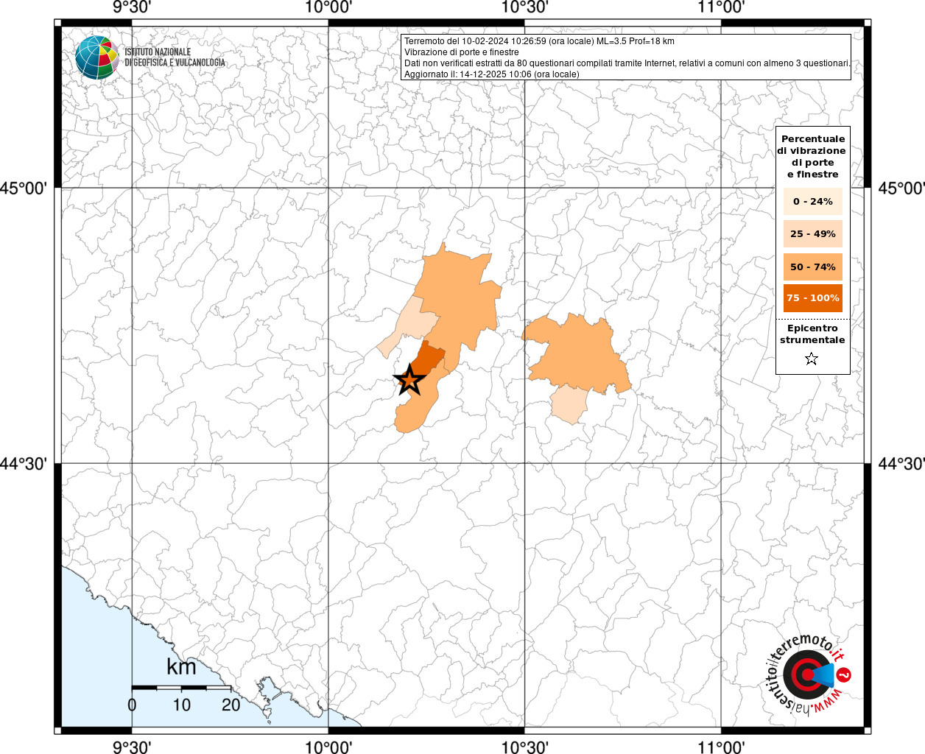The height and width of the screenshot is (754, 925).
Task: Click the large orange municipality east of 10°30'
Action: click(578, 355)
